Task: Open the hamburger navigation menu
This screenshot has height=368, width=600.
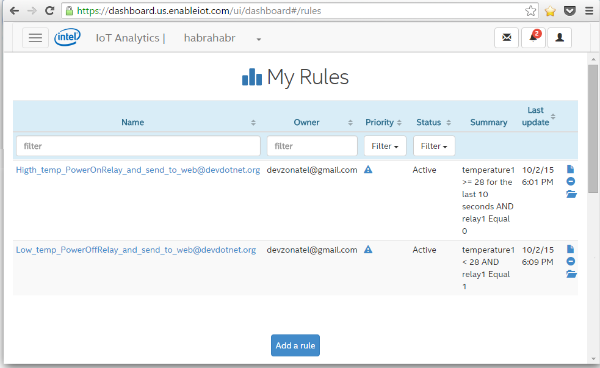Action: tap(35, 38)
